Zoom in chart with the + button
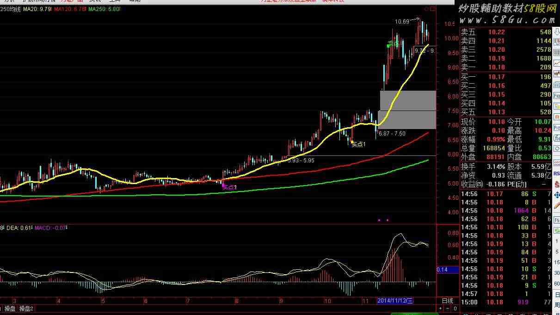The image size is (560, 315). click(441, 309)
